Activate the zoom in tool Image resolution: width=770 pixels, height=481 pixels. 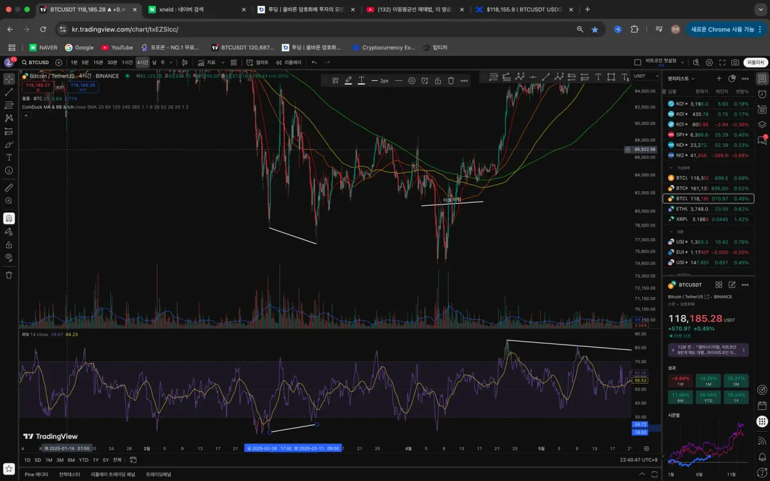pos(9,201)
